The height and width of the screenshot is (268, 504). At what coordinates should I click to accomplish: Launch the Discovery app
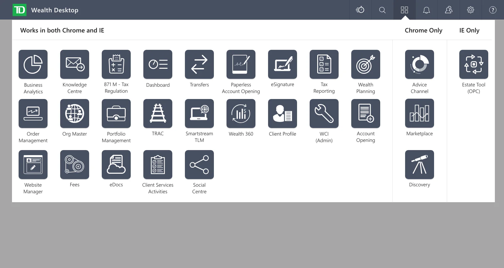(420, 165)
